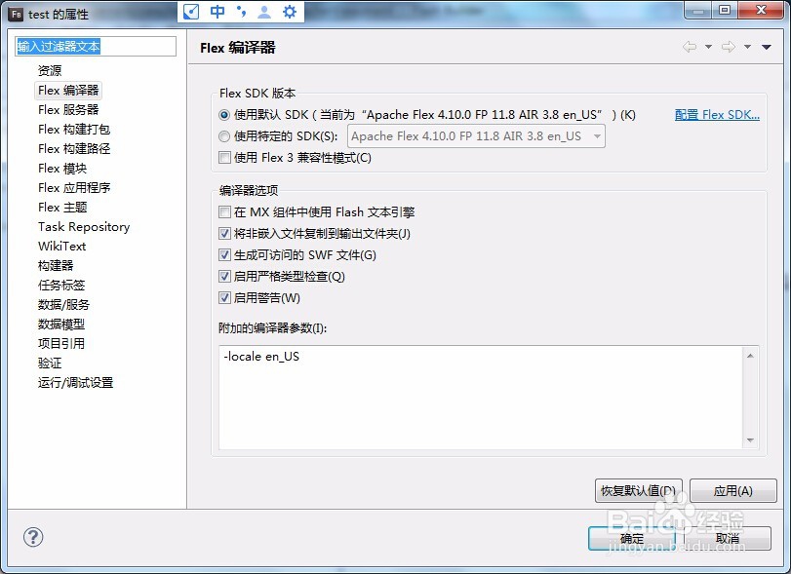Click the additional compiler arguments text area
Viewport: 791px width, 574px height.
click(x=481, y=398)
